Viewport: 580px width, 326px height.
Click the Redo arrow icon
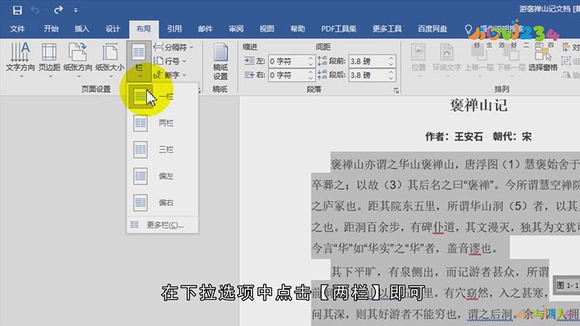click(x=58, y=10)
